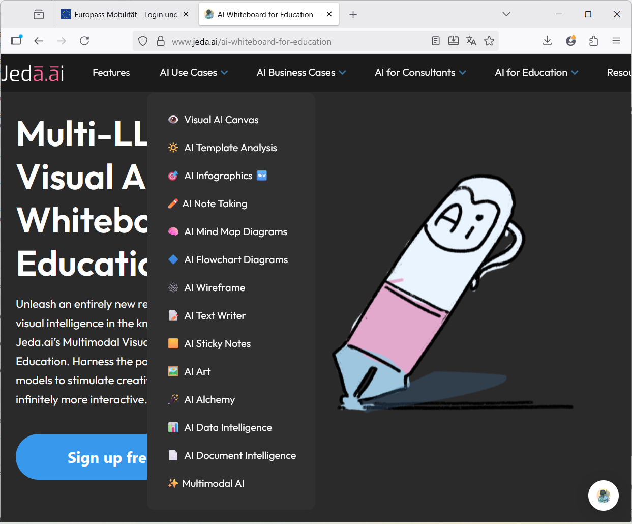The height and width of the screenshot is (524, 632).
Task: Click the reader view icon in address bar
Action: coord(435,41)
